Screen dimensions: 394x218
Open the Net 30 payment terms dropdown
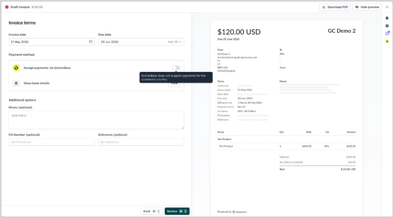click(x=175, y=42)
